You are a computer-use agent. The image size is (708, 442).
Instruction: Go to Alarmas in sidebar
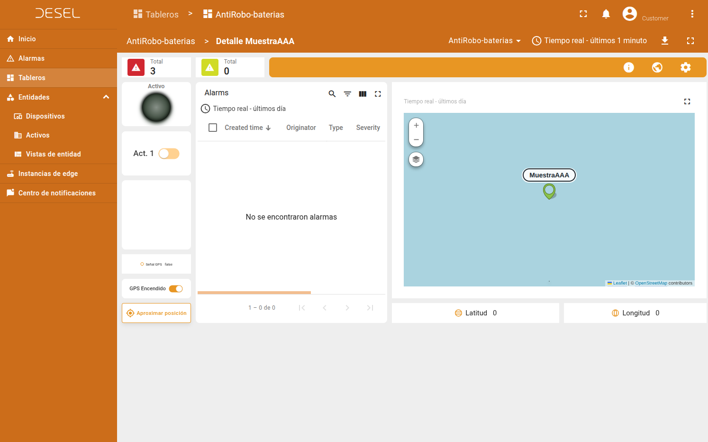coord(31,58)
